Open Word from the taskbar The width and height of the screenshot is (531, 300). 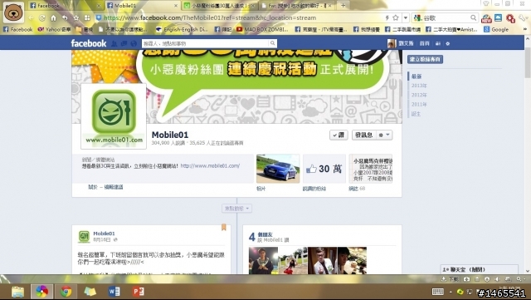[x=114, y=292]
